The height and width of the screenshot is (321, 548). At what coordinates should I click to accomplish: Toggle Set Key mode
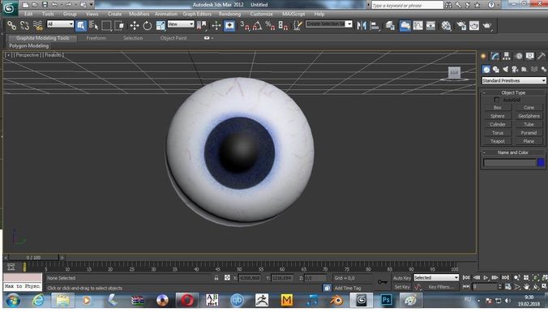tap(402, 287)
